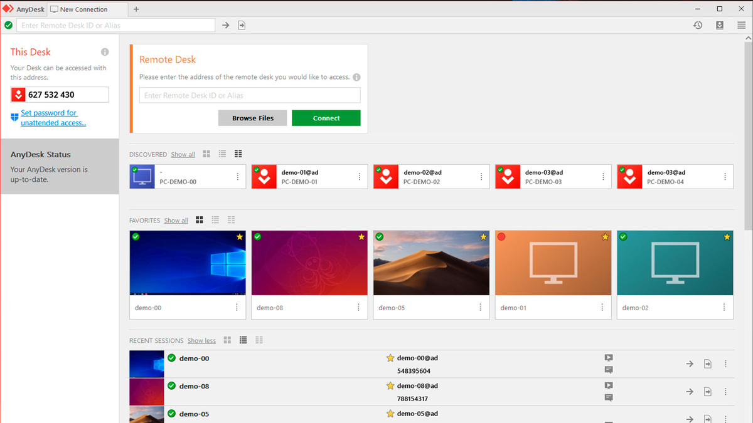753x423 pixels.
Task: Select the PC-DEMO-04 discovered device
Action: [x=675, y=177]
